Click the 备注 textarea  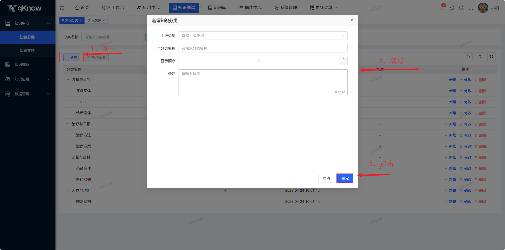point(263,82)
